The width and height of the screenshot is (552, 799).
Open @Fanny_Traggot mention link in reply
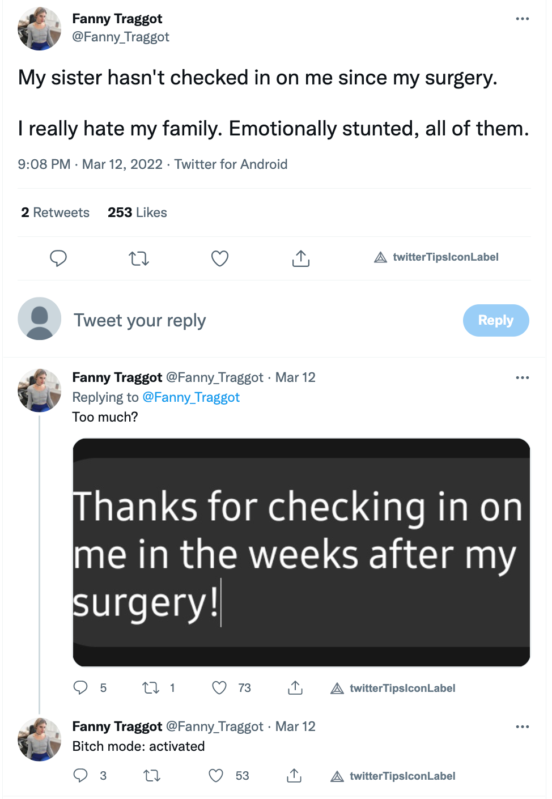pyautogui.click(x=191, y=397)
